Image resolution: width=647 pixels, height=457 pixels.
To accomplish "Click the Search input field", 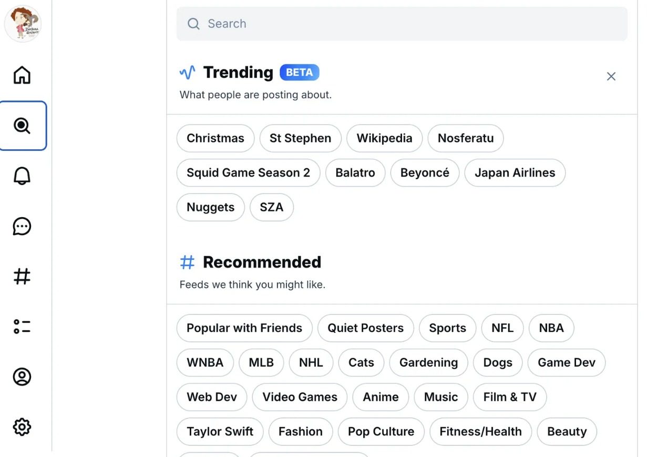I will [x=402, y=24].
